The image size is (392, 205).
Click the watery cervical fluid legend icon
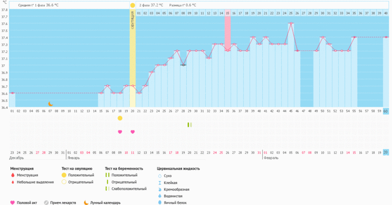(x=160, y=195)
